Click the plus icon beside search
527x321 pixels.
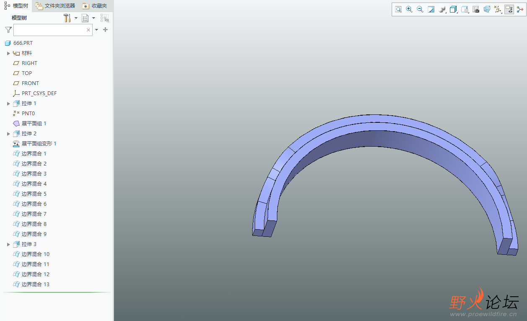tap(105, 30)
